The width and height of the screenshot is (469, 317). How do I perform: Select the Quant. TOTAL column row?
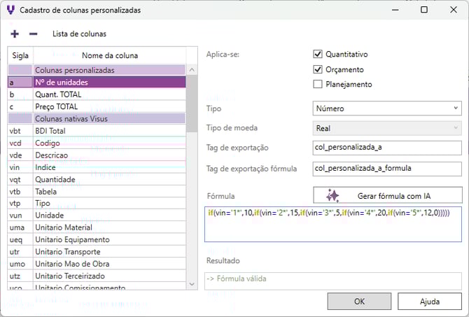[108, 94]
